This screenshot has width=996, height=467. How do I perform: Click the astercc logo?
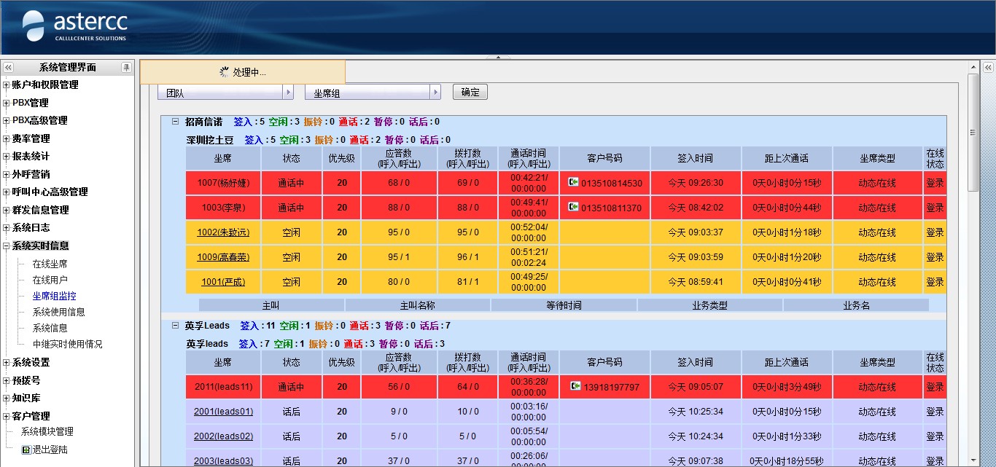coord(74,27)
